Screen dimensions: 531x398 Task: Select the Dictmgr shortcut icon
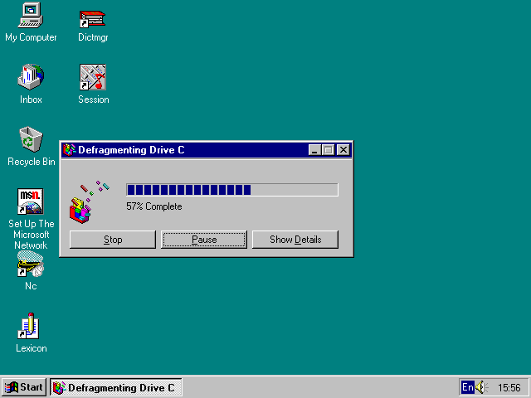(92, 17)
